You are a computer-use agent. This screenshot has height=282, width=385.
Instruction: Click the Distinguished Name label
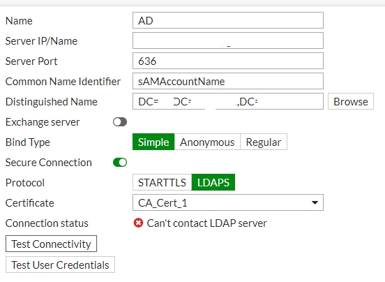point(52,102)
